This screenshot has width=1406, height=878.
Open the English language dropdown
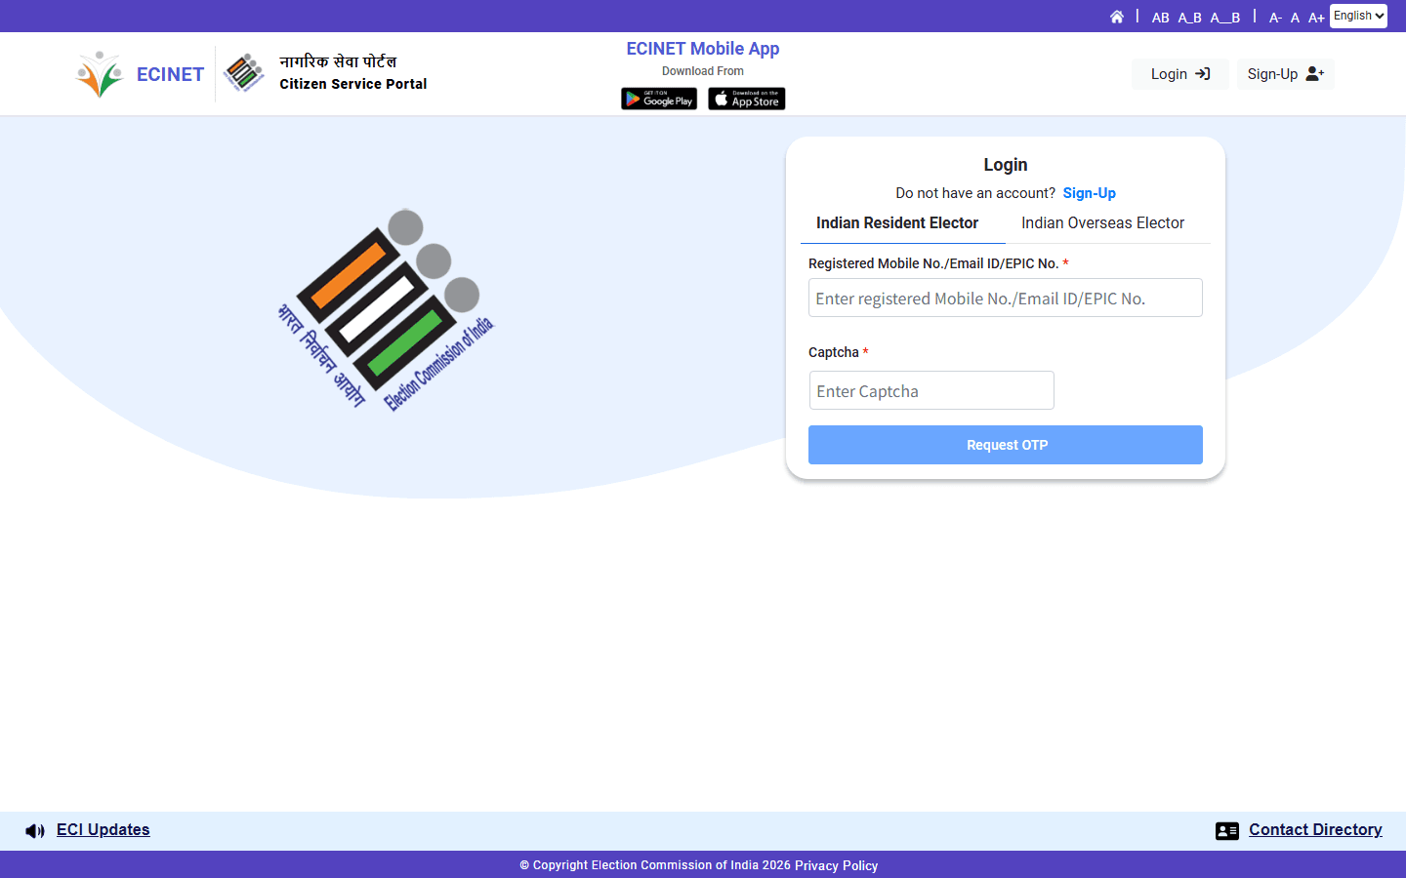click(x=1358, y=16)
